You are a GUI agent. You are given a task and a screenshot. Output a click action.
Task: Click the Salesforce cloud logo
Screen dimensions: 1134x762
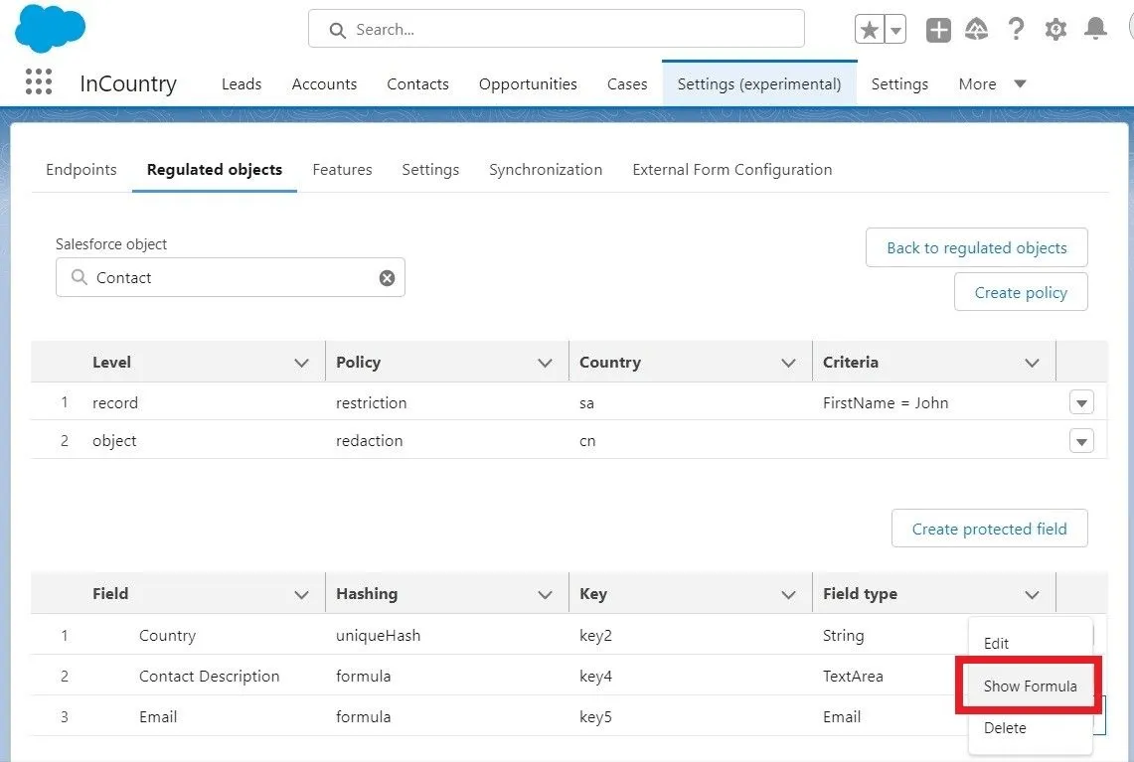click(x=50, y=29)
